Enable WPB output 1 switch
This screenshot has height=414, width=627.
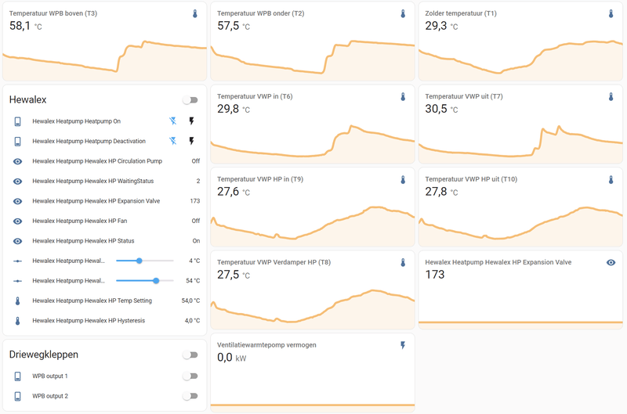pyautogui.click(x=190, y=376)
